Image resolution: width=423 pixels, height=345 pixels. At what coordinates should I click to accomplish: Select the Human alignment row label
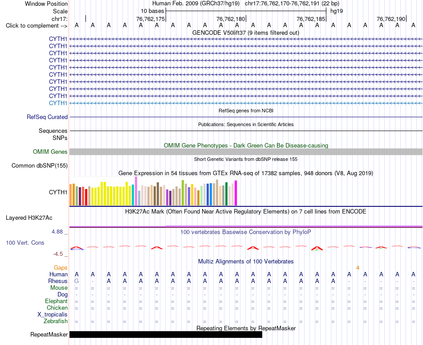58,275
